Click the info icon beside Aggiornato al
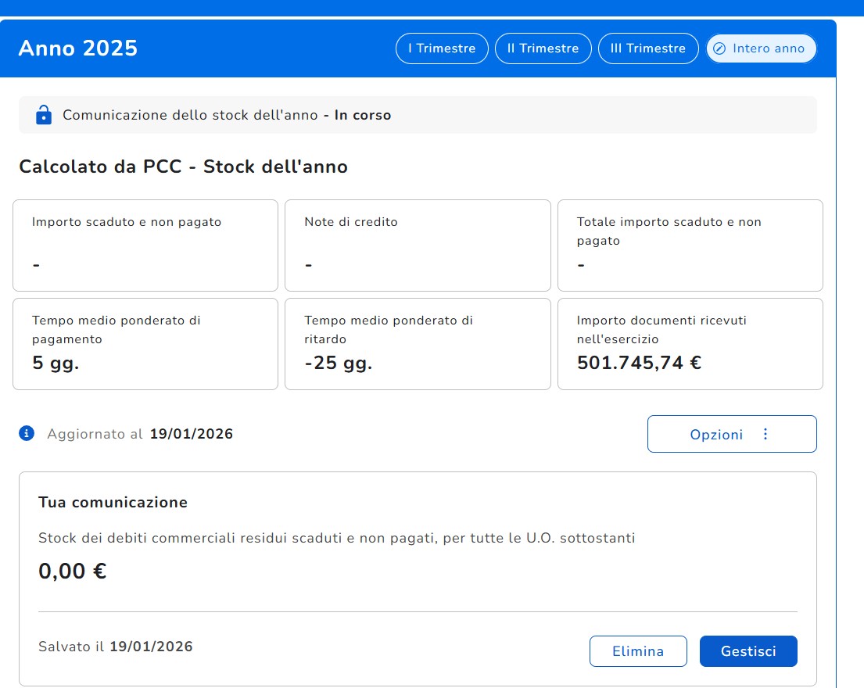The height and width of the screenshot is (688, 864). [x=27, y=433]
